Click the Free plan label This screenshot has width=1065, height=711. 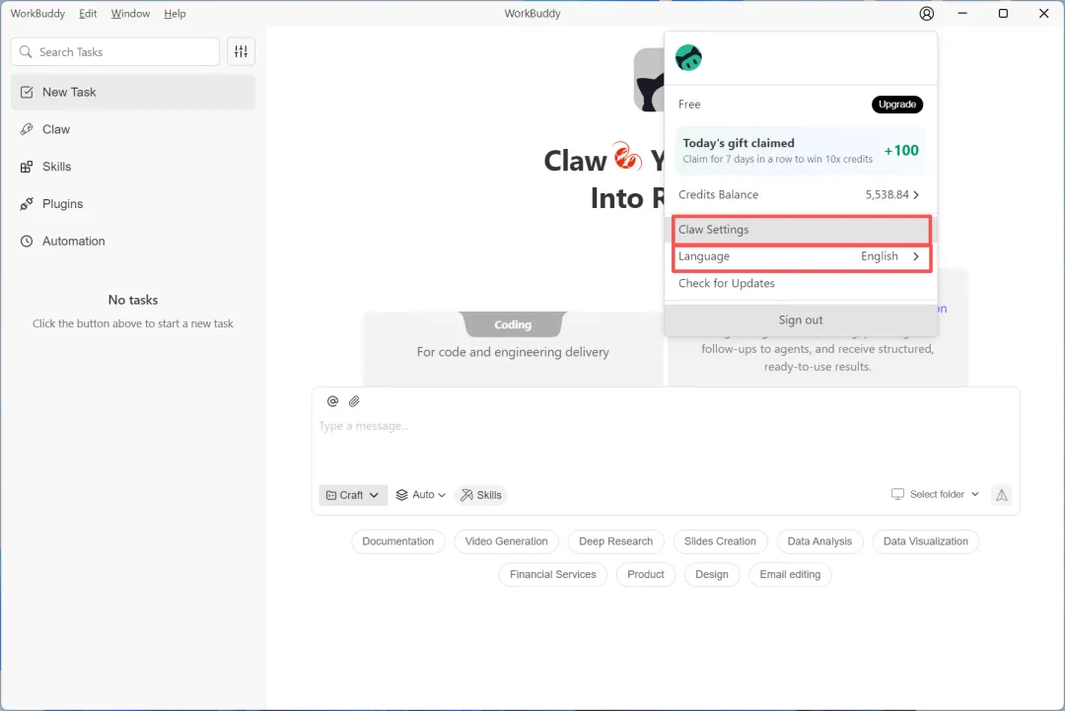click(x=689, y=104)
